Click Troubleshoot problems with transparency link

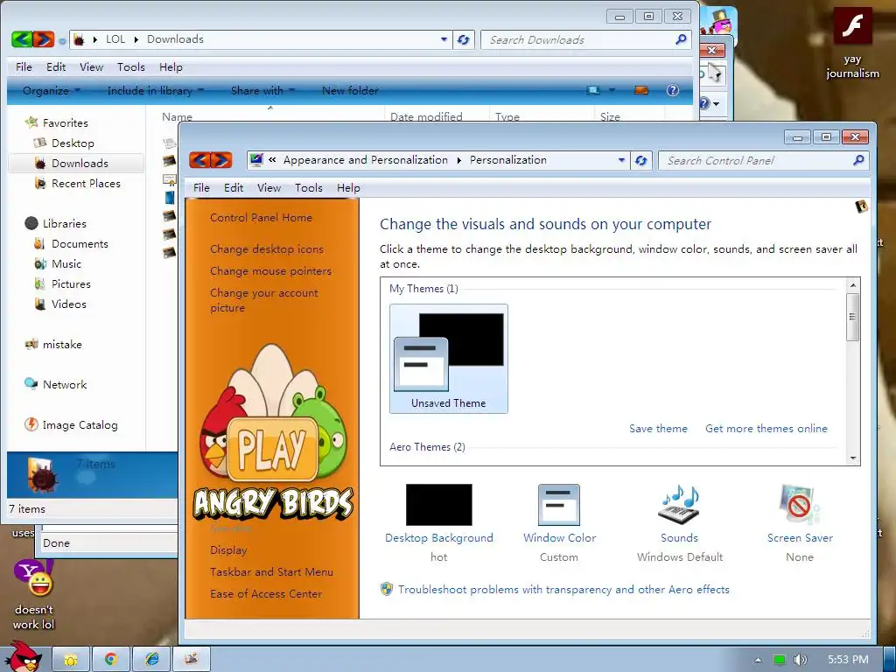(x=563, y=590)
